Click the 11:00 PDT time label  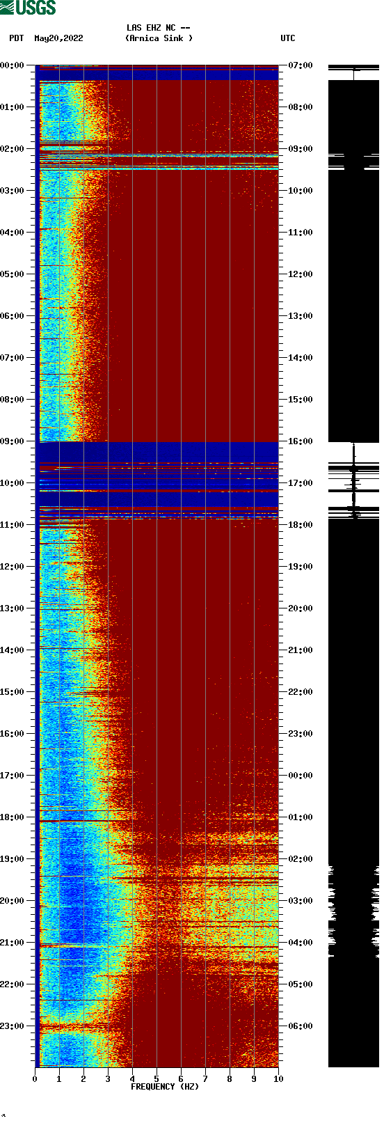[x=12, y=525]
